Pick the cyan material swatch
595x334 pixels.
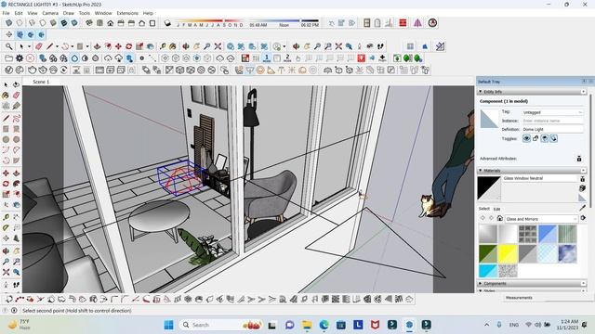click(x=487, y=271)
